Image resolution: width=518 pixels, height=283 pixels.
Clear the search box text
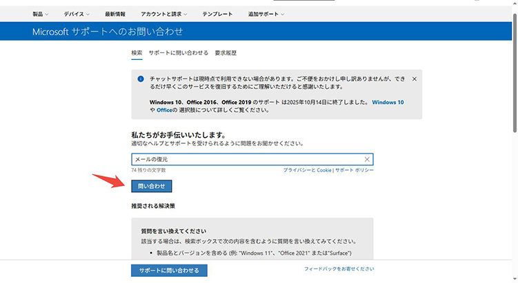(367, 159)
